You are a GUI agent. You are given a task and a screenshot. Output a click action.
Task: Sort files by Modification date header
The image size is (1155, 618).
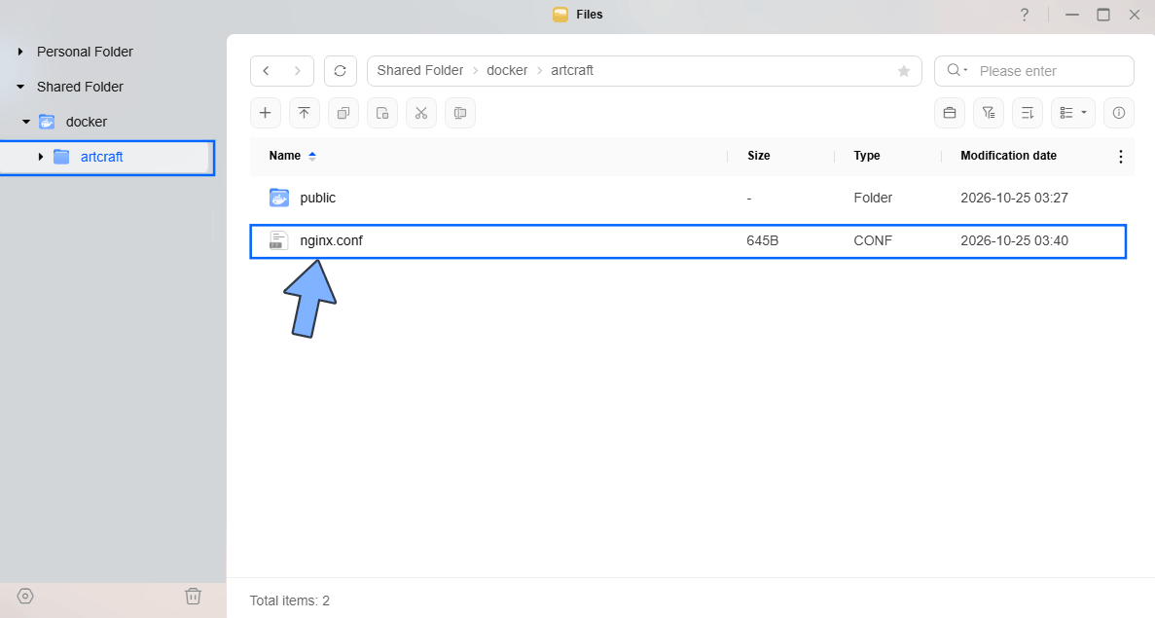point(1008,156)
